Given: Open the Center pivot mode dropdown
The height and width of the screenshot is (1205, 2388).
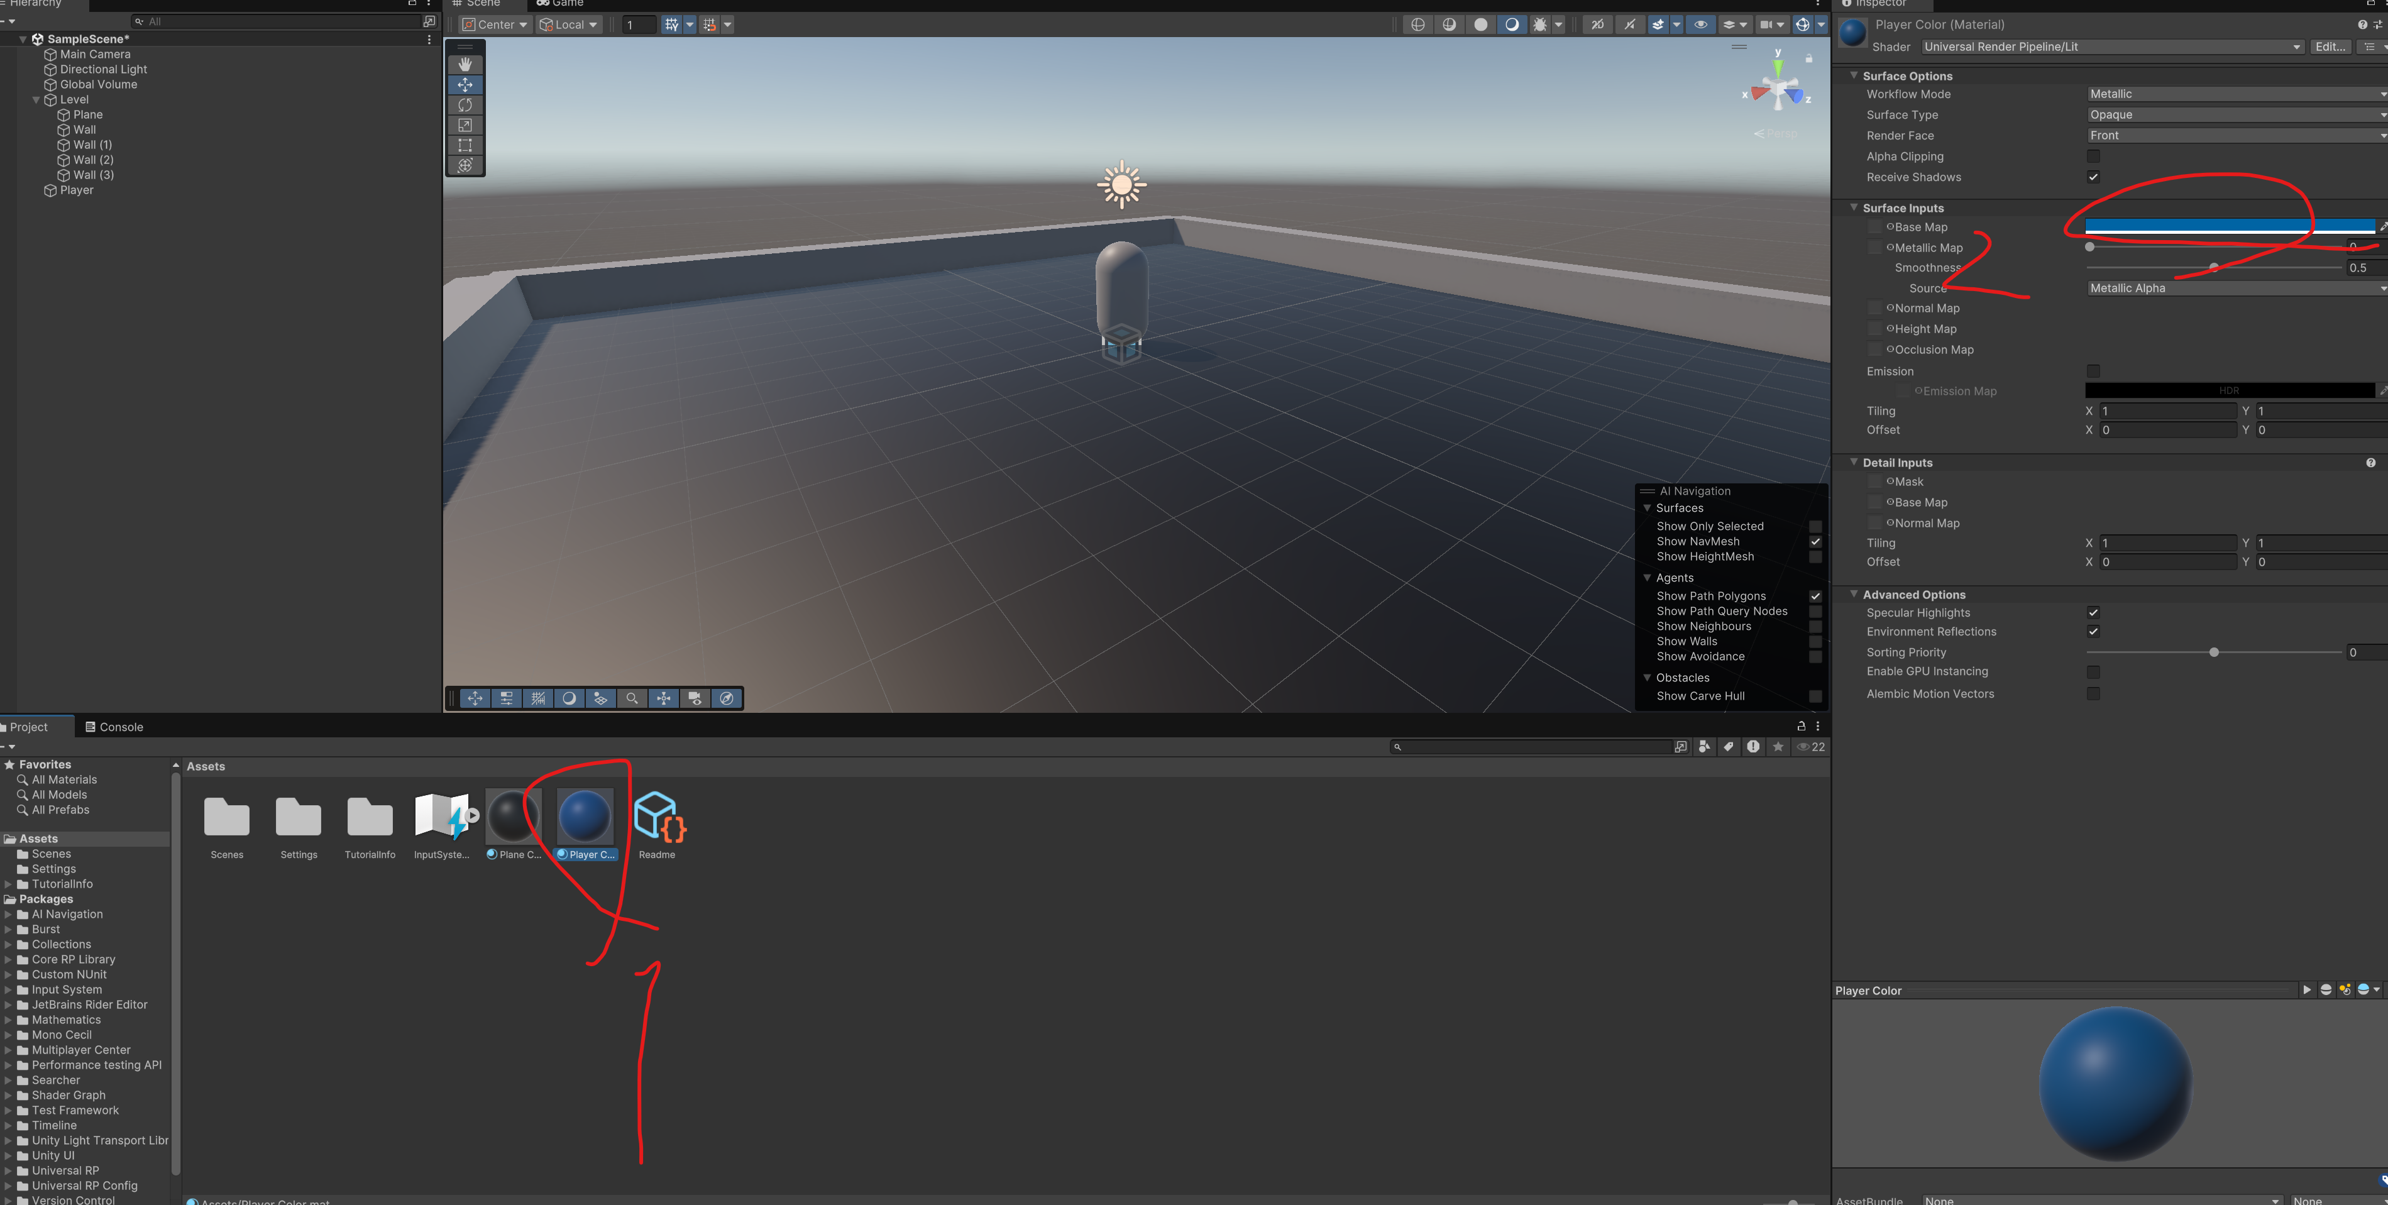Looking at the screenshot, I should (496, 25).
